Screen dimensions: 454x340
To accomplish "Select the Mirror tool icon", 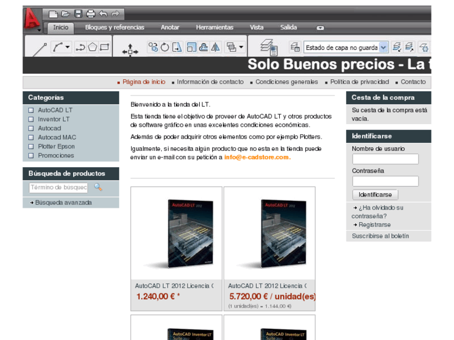I will click(x=215, y=47).
